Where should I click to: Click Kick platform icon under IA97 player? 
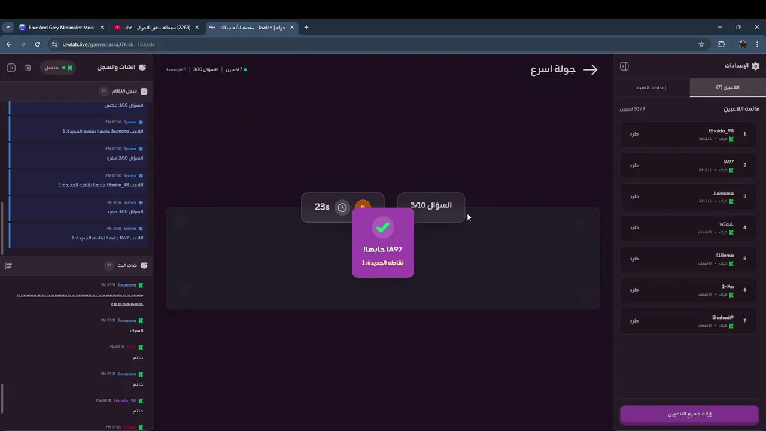(731, 170)
